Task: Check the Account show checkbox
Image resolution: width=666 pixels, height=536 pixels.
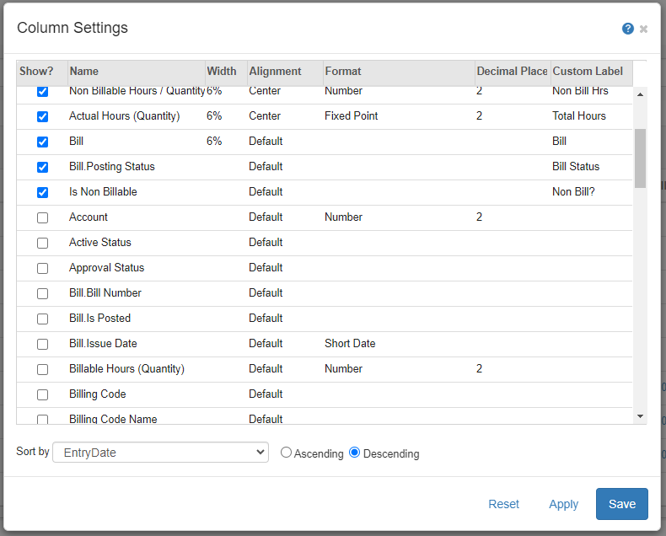Action: [42, 217]
